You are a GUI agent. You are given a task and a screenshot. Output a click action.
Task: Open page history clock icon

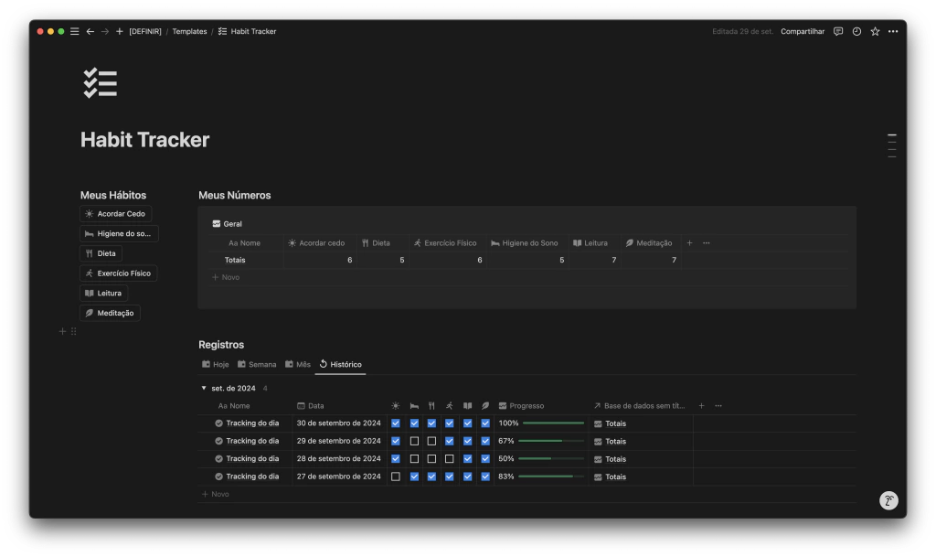[856, 31]
